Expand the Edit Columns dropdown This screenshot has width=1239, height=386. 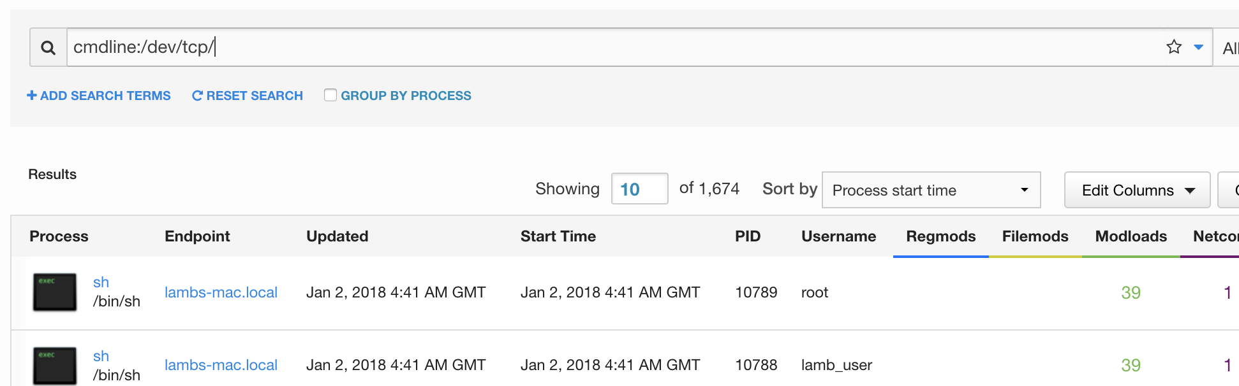1137,190
